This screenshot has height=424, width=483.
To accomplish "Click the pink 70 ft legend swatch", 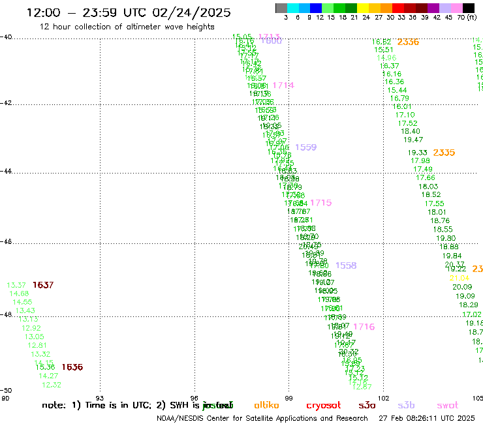I will click(457, 8).
